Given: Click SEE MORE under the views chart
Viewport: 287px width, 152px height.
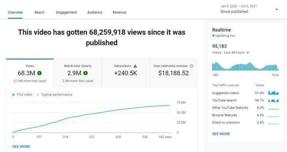Looking at the screenshot, I should pyautogui.click(x=21, y=147).
